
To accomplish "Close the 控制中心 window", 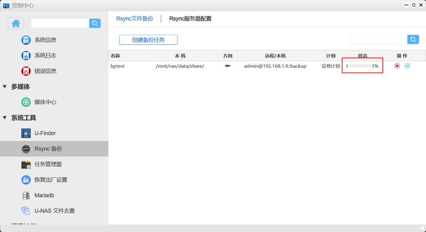I will point(421,5).
